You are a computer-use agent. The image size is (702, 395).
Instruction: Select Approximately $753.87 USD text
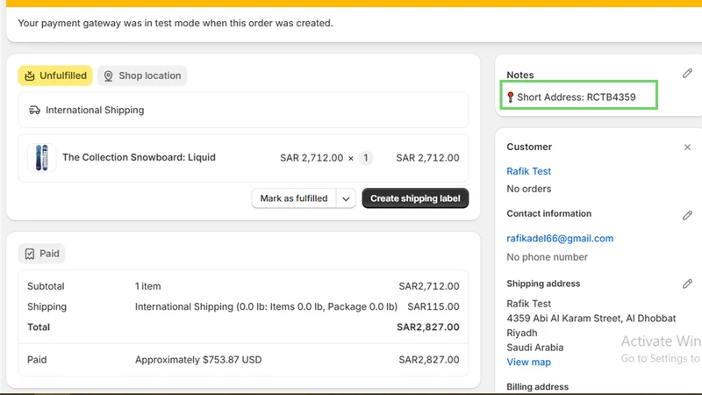click(198, 360)
